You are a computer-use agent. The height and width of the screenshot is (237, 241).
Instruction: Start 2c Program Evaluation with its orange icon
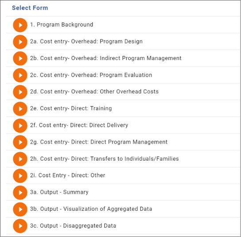(20, 75)
